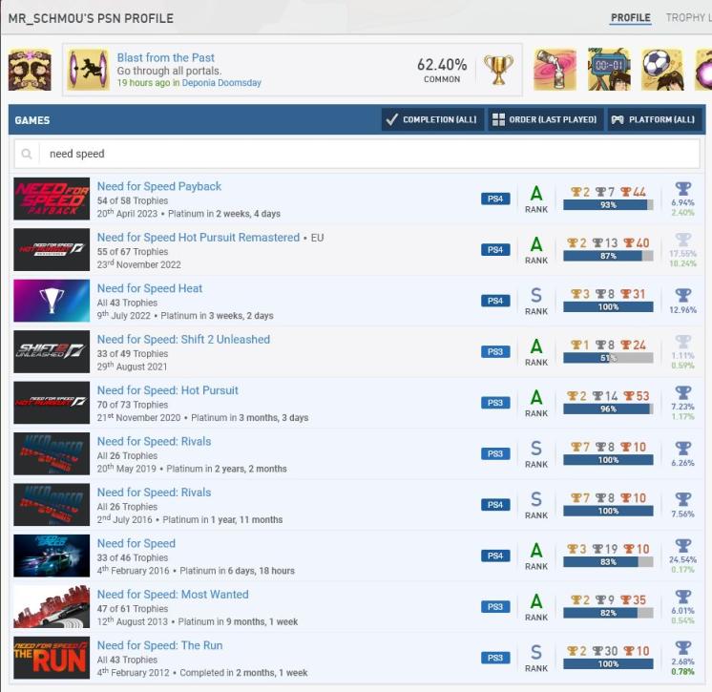Screen dimensions: 712x692
Task: Click the bronze trophy count 44 on Payback
Action: 633,192
